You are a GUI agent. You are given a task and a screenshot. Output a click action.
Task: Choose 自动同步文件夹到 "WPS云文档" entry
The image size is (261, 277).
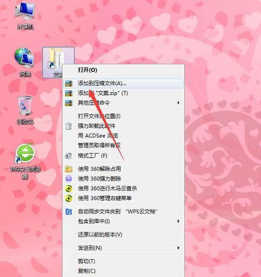pyautogui.click(x=124, y=212)
